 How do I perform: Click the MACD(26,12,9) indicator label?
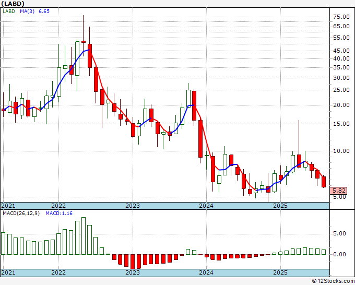(x=21, y=213)
